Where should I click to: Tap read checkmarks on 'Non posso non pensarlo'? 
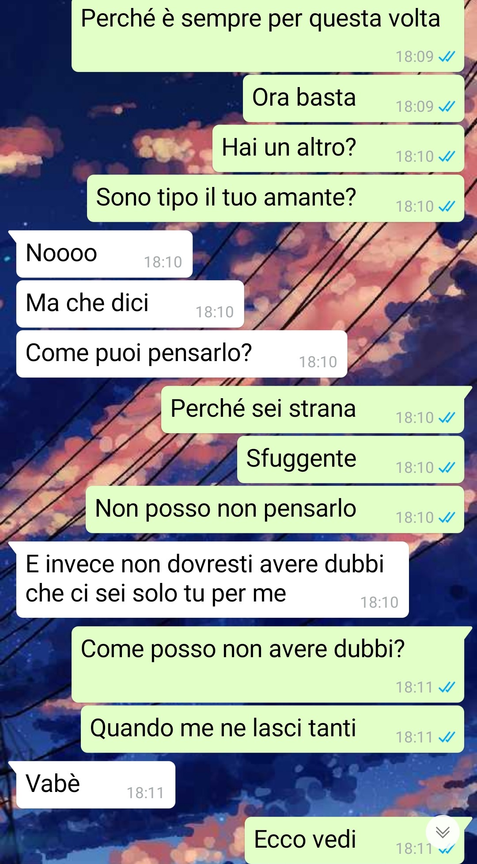[x=447, y=518]
